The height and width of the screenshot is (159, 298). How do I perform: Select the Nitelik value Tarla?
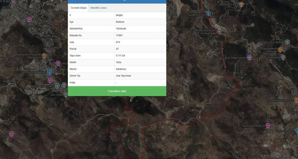[119, 62]
